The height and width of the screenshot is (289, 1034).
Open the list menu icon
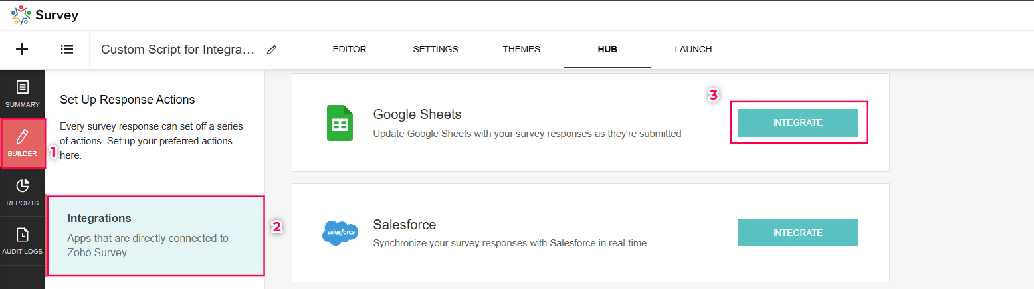(x=66, y=49)
